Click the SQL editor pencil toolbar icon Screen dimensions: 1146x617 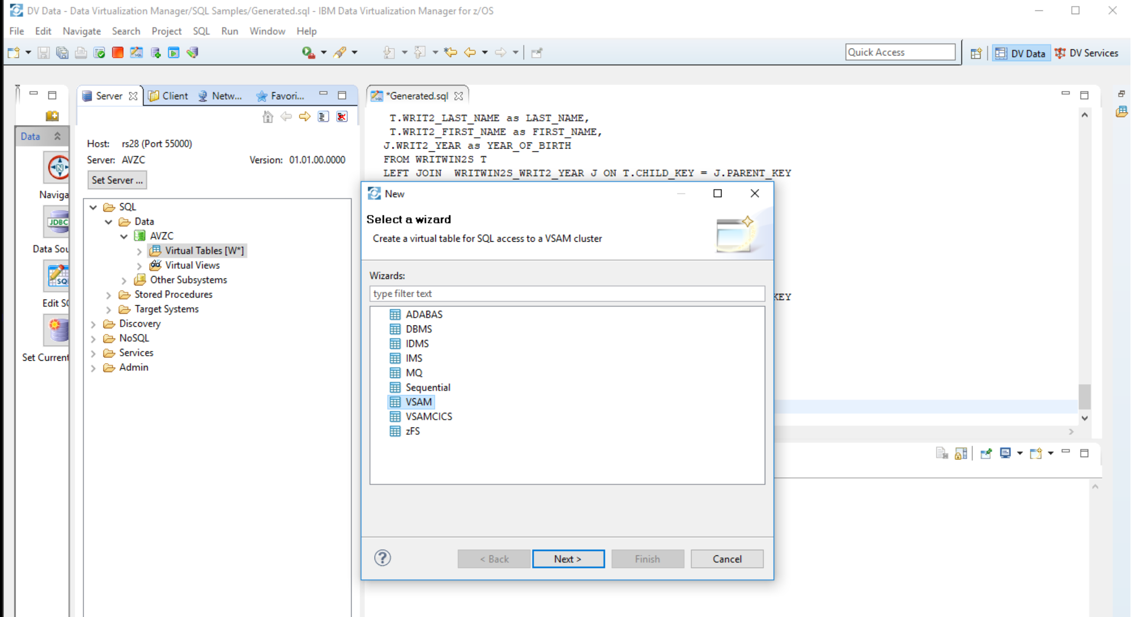point(136,52)
